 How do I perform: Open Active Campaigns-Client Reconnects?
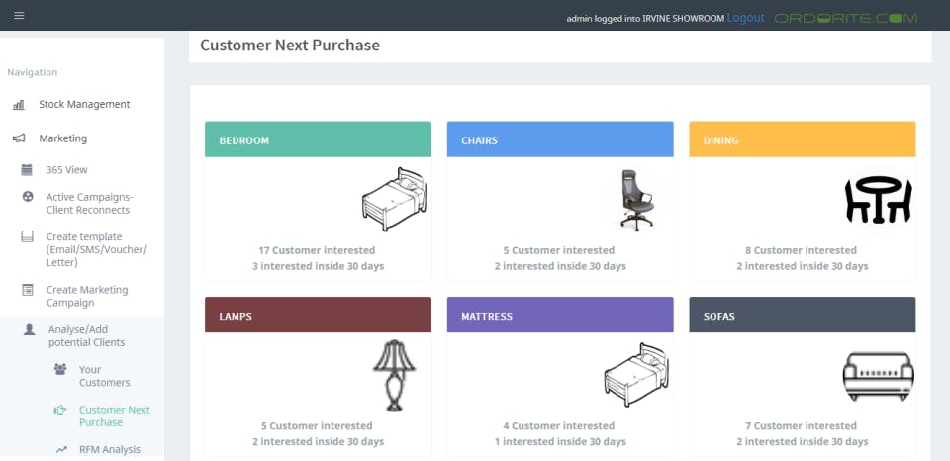(87, 203)
